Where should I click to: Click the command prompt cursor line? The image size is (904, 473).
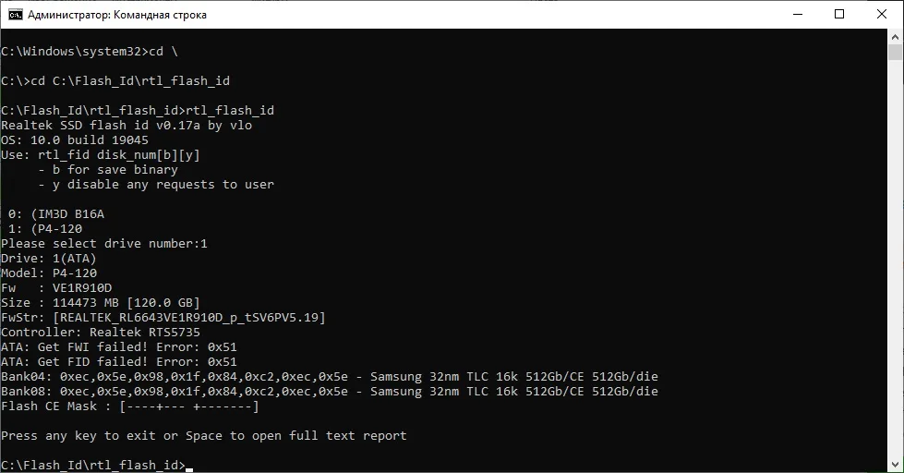[x=97, y=465]
